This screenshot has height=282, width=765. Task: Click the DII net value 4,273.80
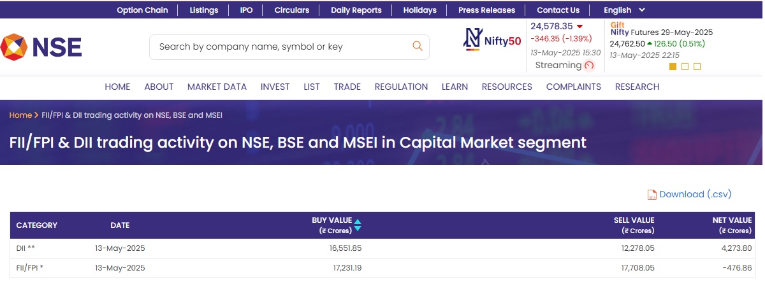tap(736, 248)
